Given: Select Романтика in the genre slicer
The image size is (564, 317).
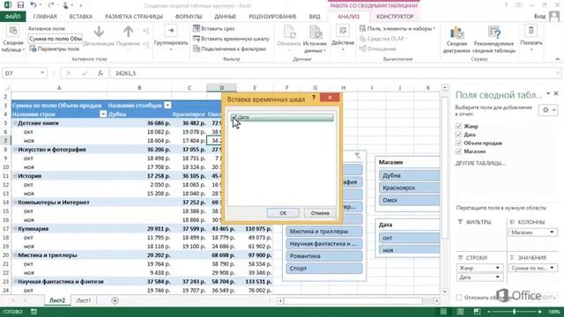Looking at the screenshot, I should pyautogui.click(x=324, y=256).
